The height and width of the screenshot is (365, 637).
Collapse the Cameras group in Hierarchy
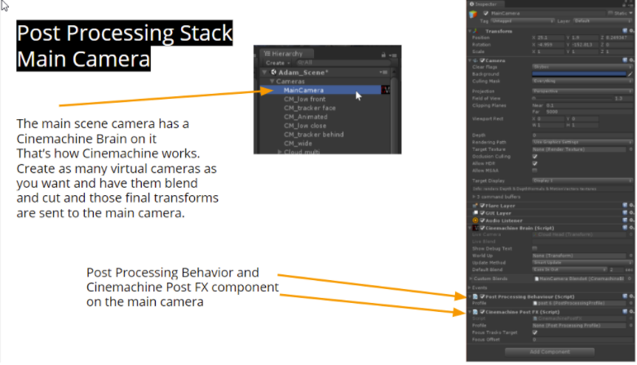[x=272, y=82]
